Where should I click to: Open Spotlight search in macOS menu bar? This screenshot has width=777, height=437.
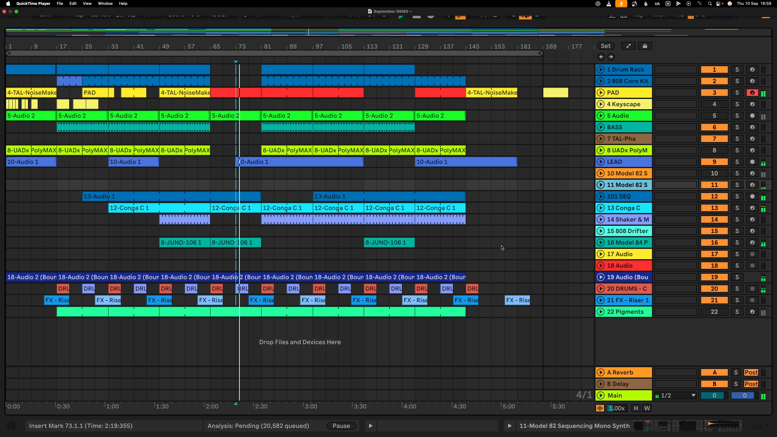coord(710,4)
